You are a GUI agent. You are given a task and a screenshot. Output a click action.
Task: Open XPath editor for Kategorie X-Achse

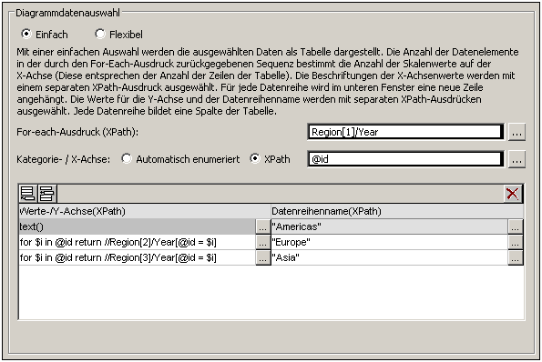[516, 159]
